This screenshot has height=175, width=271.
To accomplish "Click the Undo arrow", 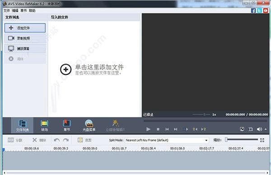I will coord(57,140).
